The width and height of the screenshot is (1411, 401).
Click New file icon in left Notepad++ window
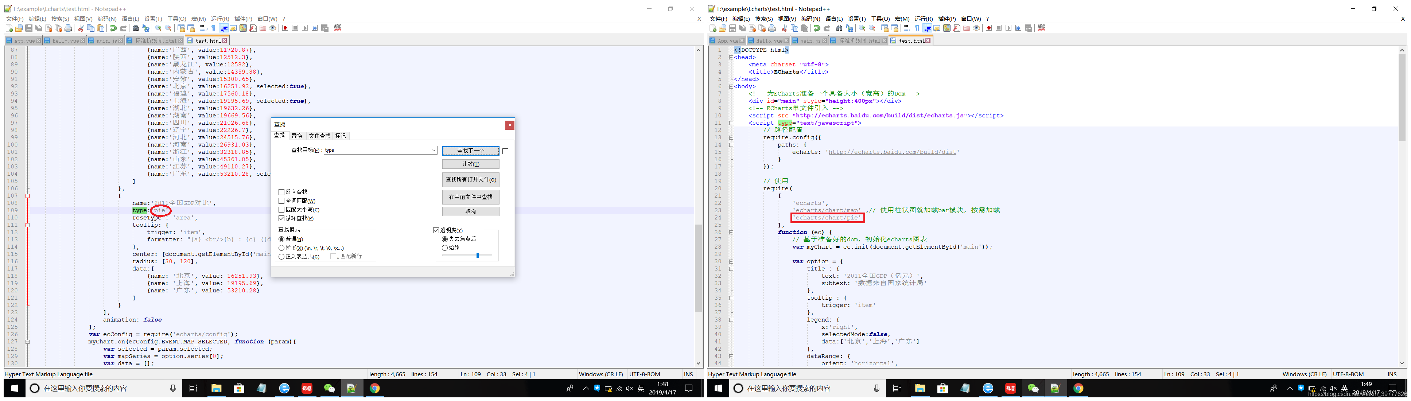point(9,28)
